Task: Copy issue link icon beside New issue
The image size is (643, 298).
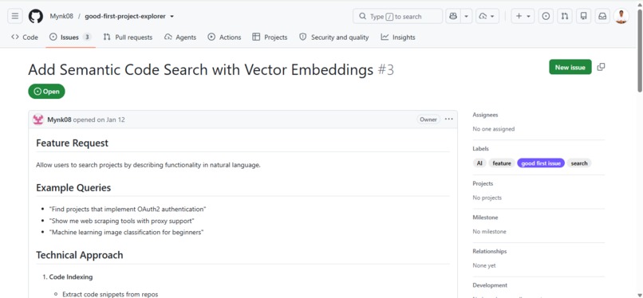Action: point(601,67)
